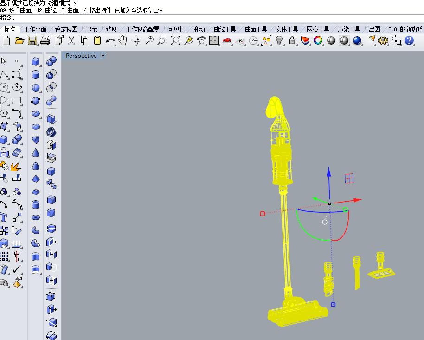
Task: Click the Print icon
Action: tap(45, 40)
